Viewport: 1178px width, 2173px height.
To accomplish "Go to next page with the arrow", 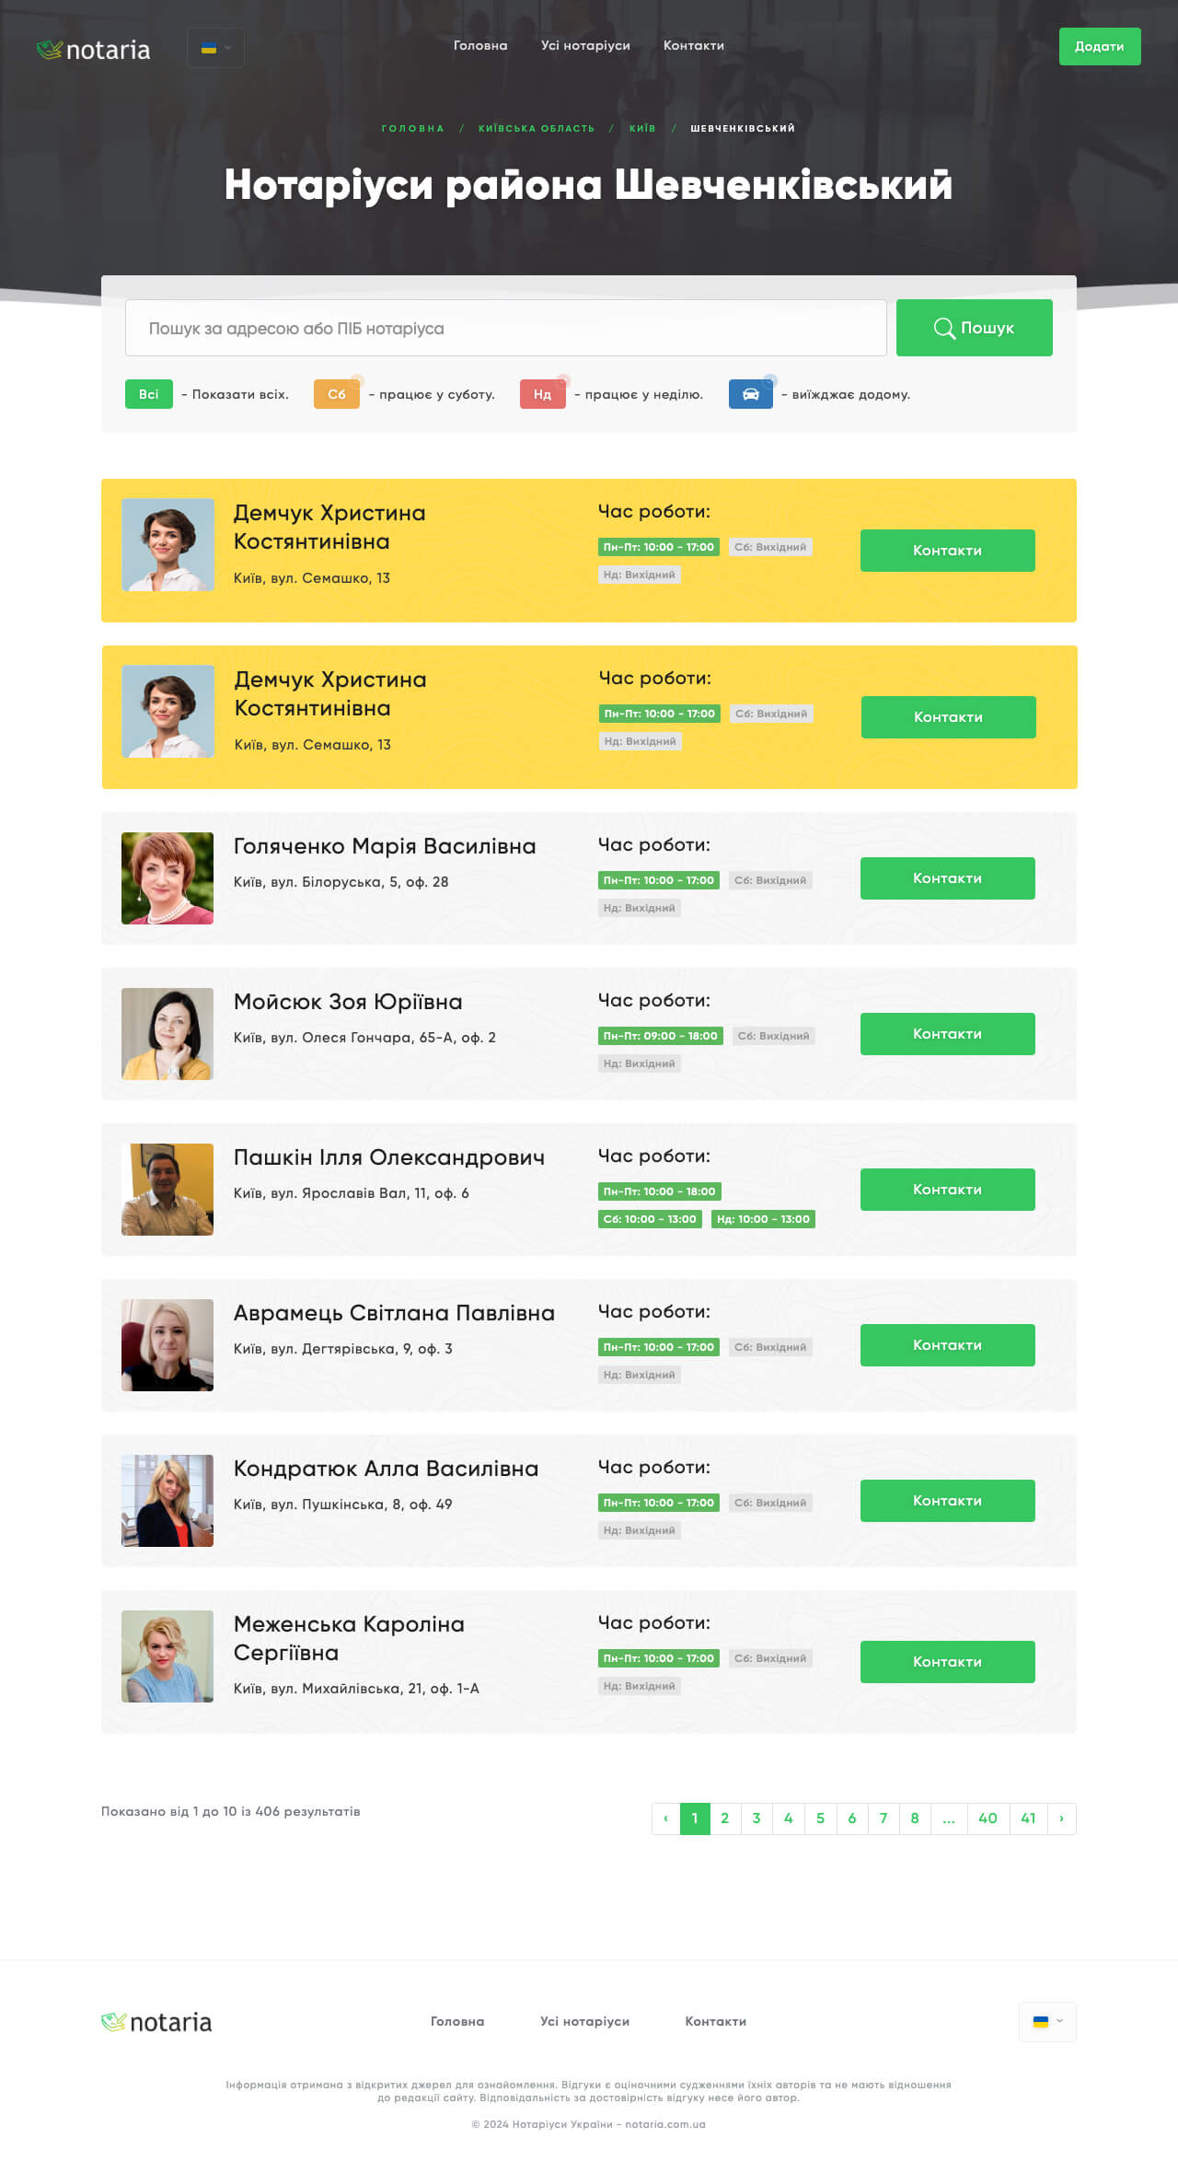I will (x=1061, y=1819).
